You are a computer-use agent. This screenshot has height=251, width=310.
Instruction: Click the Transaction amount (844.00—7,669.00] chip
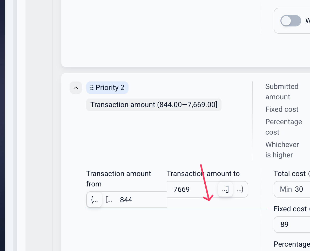[154, 105]
